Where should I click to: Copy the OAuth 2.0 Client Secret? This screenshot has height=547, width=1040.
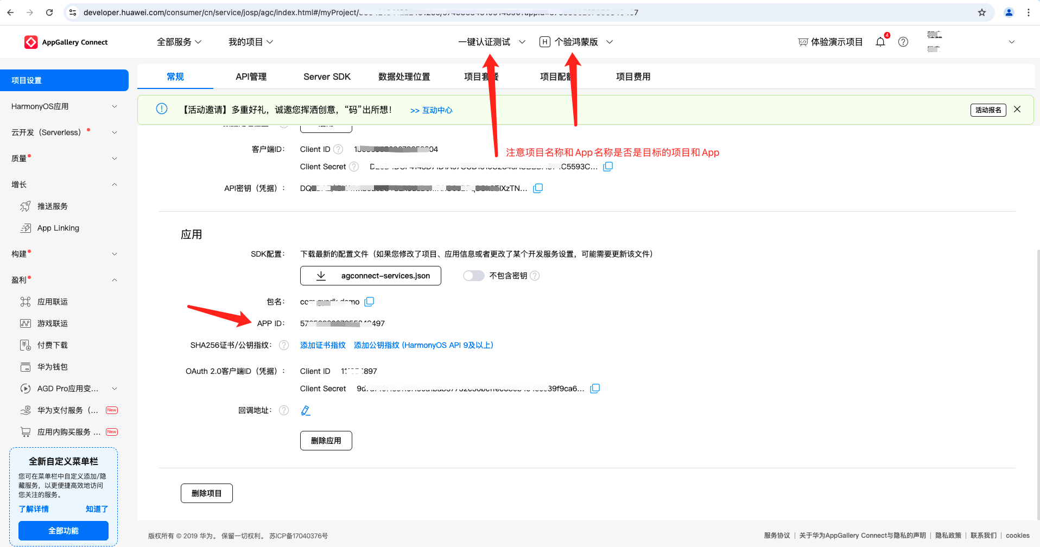pos(595,389)
